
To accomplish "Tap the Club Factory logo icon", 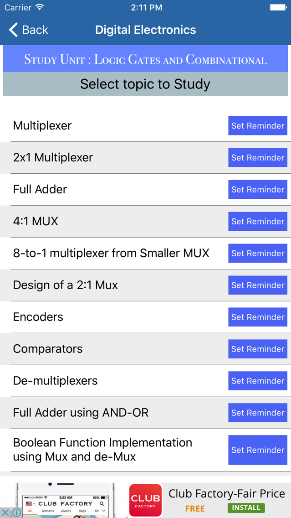I will pyautogui.click(x=146, y=501).
